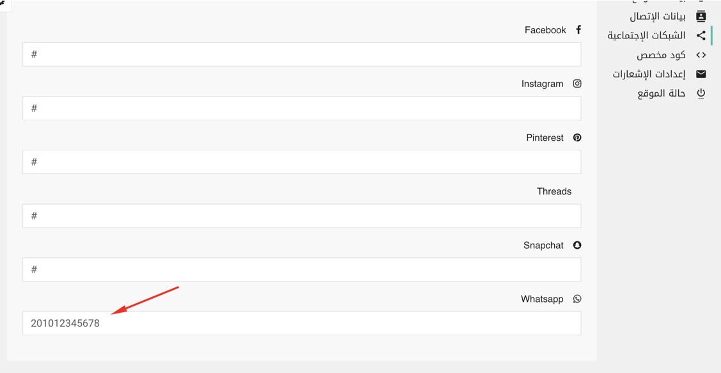Focus the Instagram URL input field

[302, 108]
